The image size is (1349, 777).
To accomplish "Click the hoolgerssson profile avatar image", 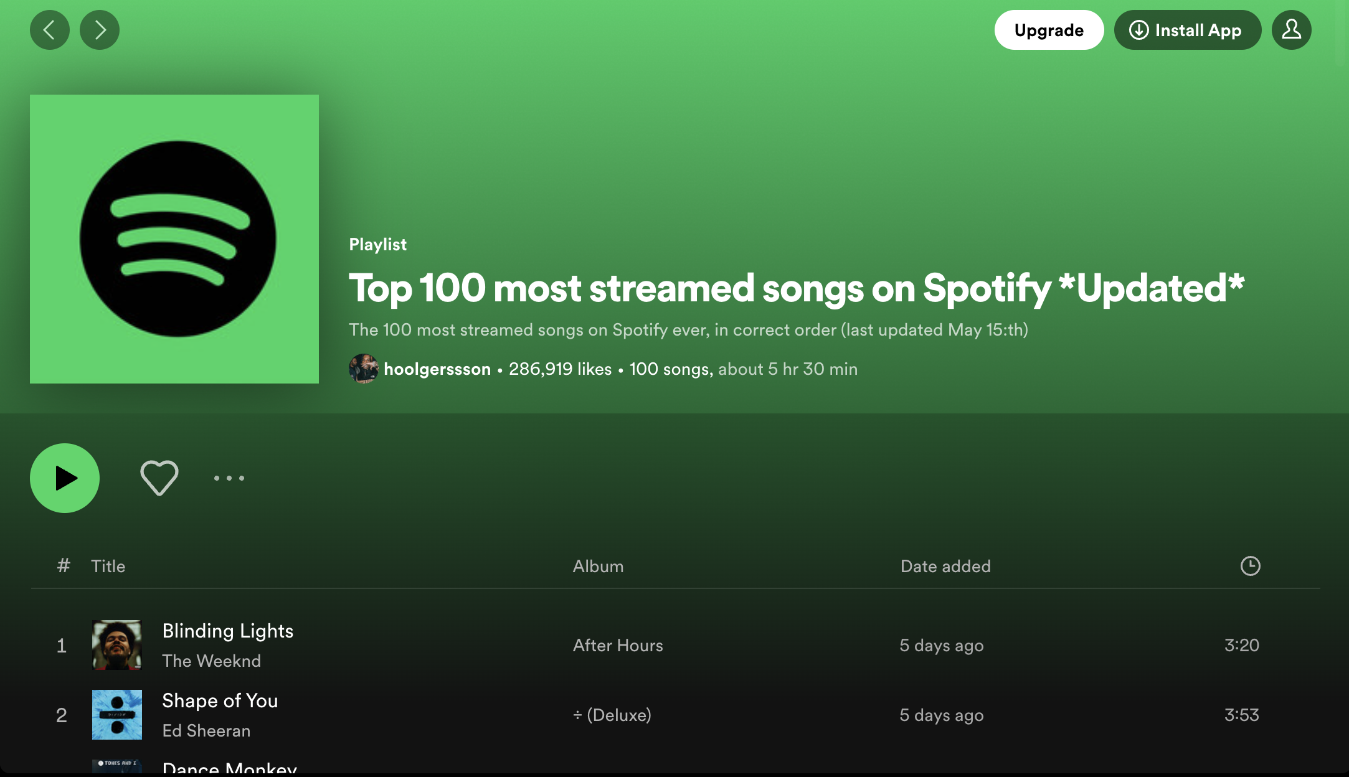I will coord(364,369).
